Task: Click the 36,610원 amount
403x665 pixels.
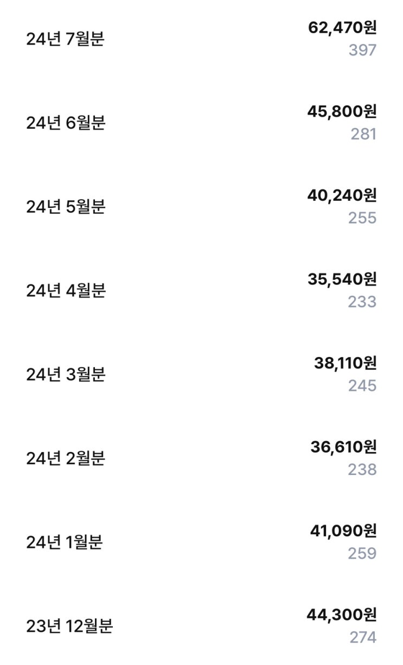Action: point(343,447)
